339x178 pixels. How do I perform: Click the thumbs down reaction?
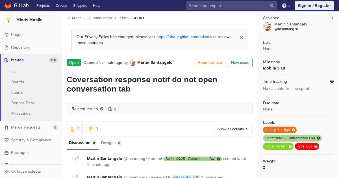(93, 129)
